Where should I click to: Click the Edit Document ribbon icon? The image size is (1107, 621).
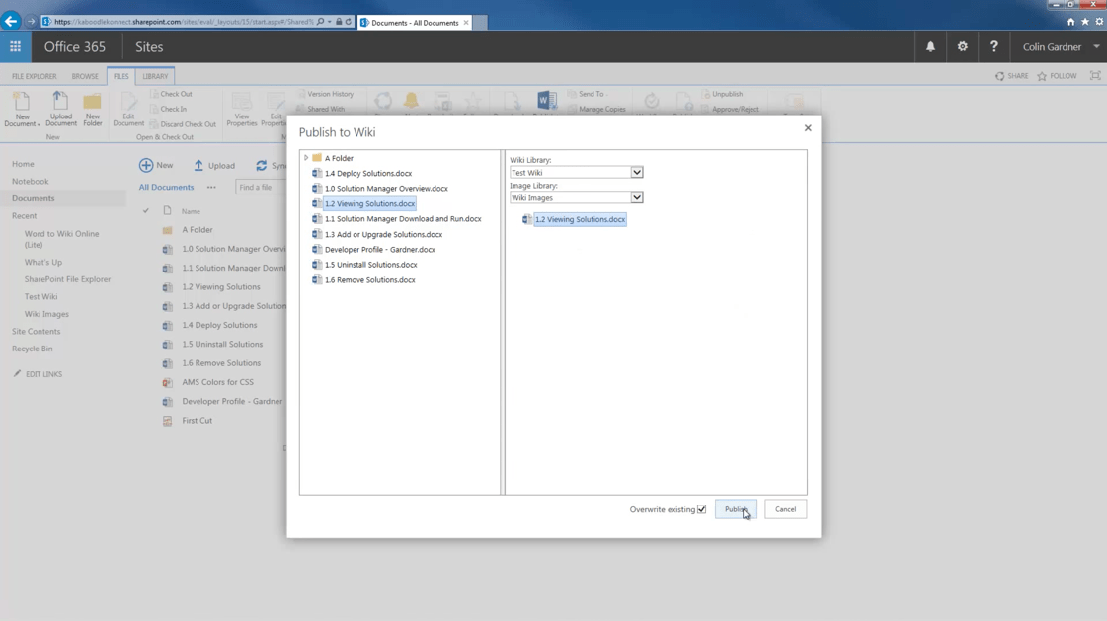(128, 110)
